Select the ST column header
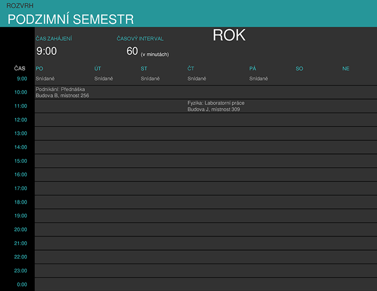This screenshot has height=291, width=377. 144,68
